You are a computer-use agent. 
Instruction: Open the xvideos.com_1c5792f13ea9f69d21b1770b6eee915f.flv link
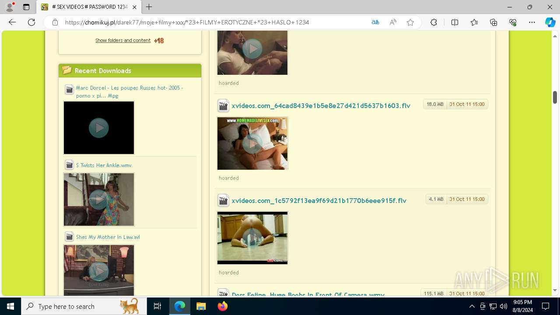(x=319, y=200)
